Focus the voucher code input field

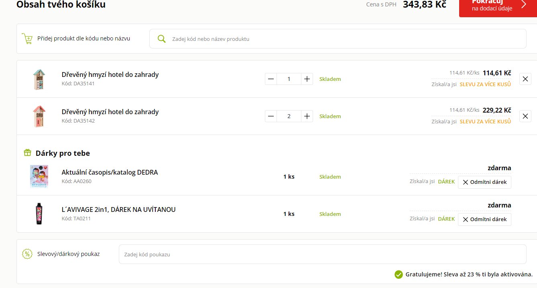click(322, 254)
